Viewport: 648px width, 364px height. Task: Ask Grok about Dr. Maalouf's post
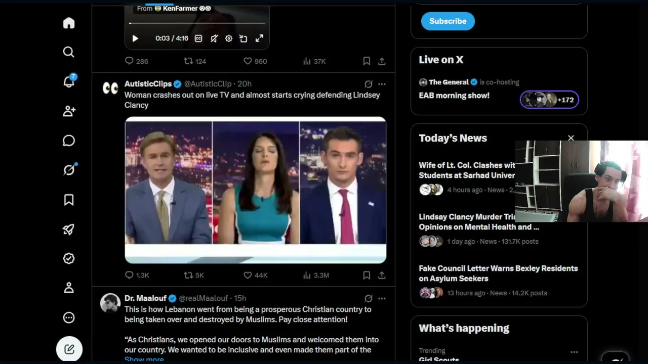[369, 298]
